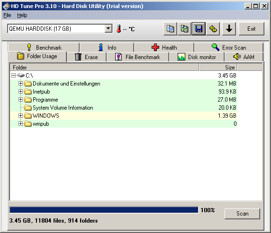
Task: Collapse the C:\ tree node
Action: coord(13,75)
